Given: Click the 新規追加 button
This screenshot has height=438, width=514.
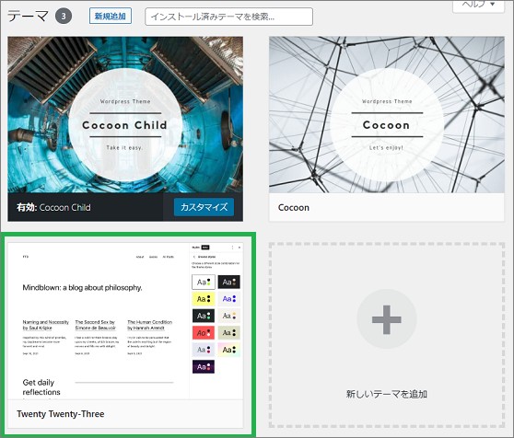Looking at the screenshot, I should click(111, 16).
